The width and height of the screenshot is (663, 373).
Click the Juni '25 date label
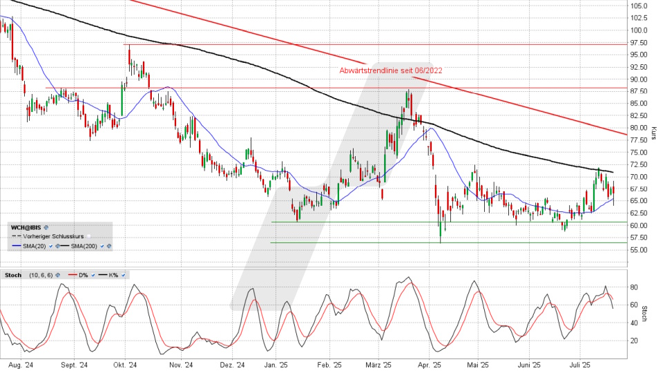point(529,365)
